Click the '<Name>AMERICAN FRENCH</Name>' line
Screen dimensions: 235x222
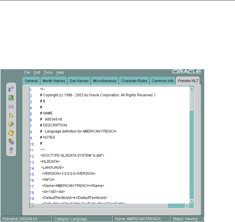tap(73, 186)
